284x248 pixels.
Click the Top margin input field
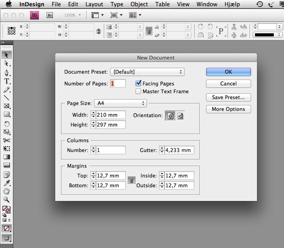pos(111,176)
